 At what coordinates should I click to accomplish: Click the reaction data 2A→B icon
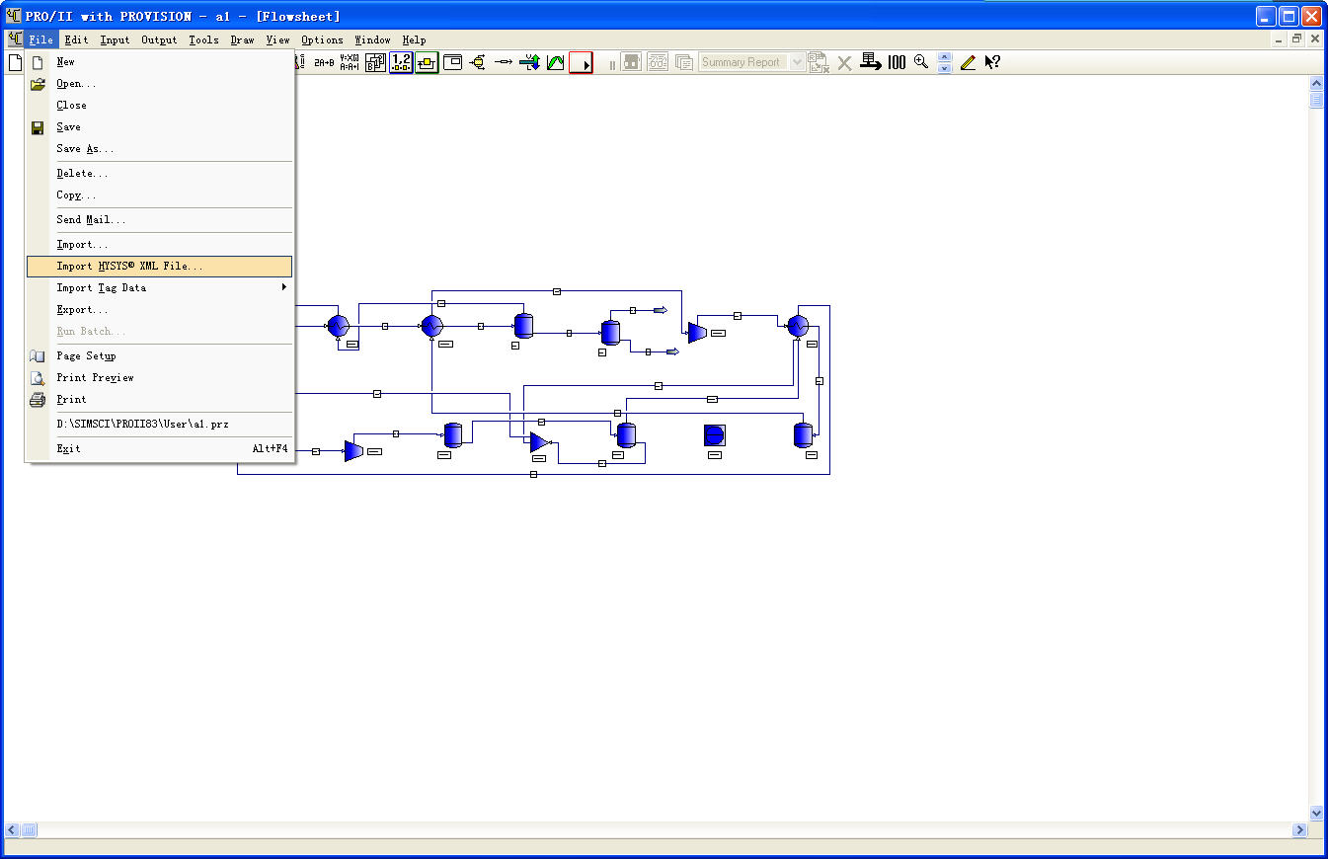[x=324, y=62]
